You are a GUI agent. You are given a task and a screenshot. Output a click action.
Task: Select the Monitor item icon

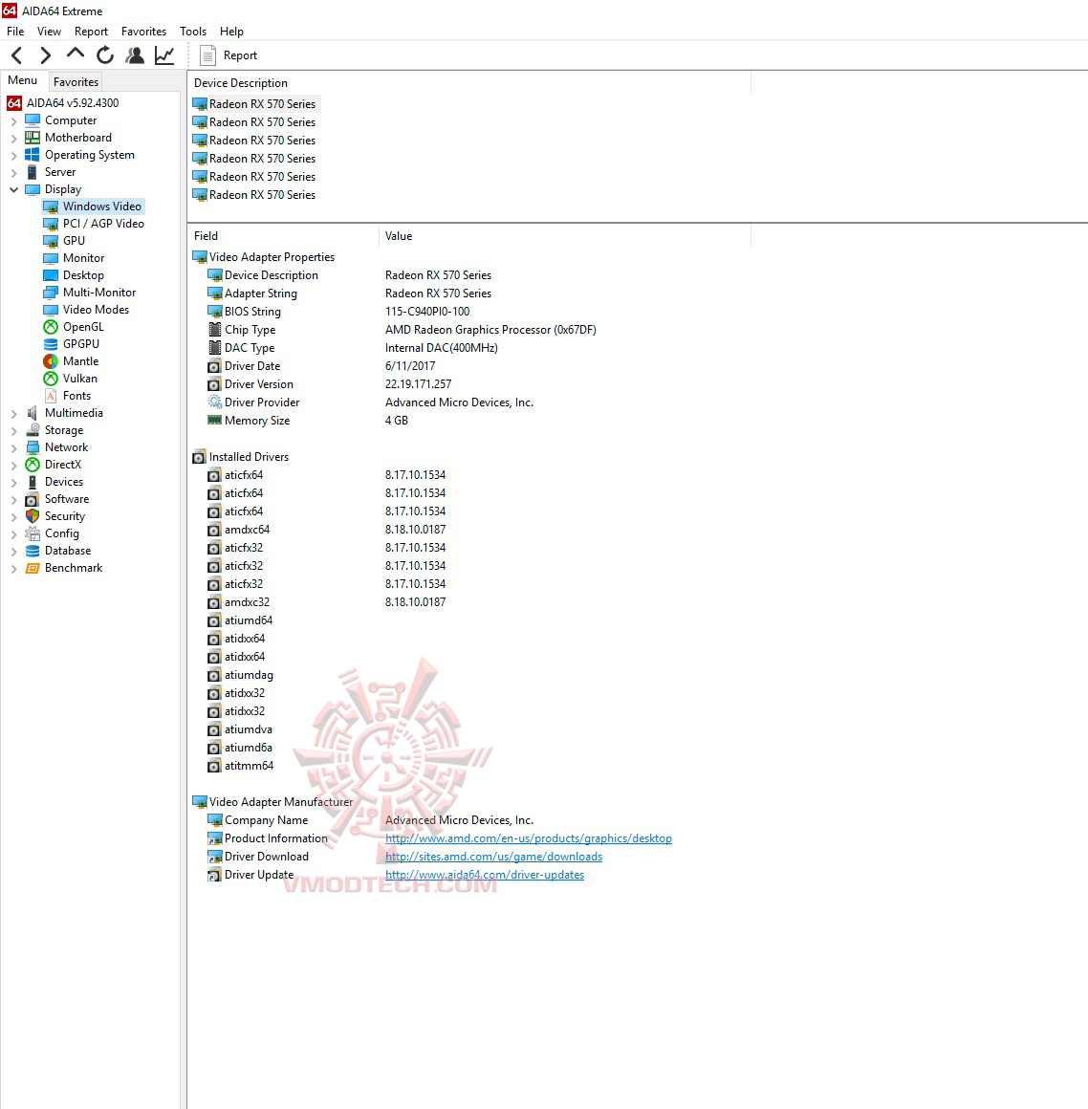coord(51,258)
